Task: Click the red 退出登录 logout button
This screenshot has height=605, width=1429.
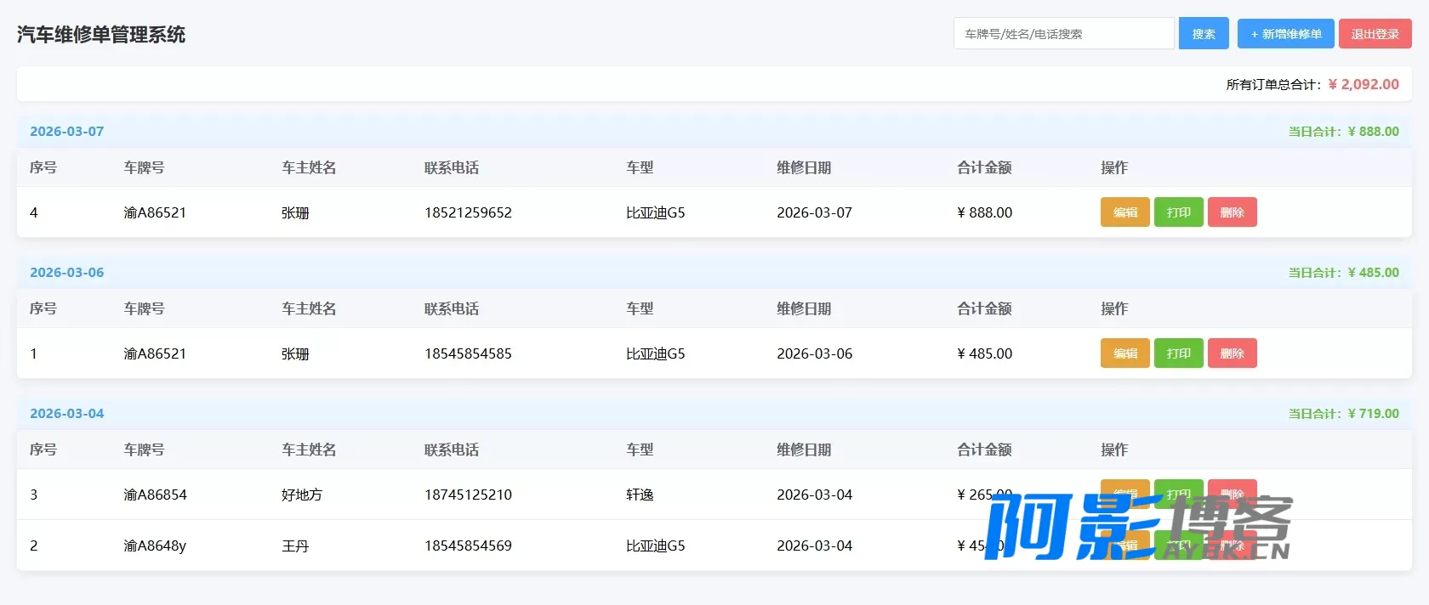Action: coord(1375,34)
